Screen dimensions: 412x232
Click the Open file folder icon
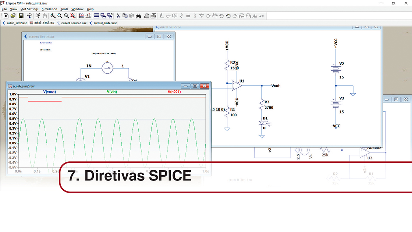tap(13, 16)
